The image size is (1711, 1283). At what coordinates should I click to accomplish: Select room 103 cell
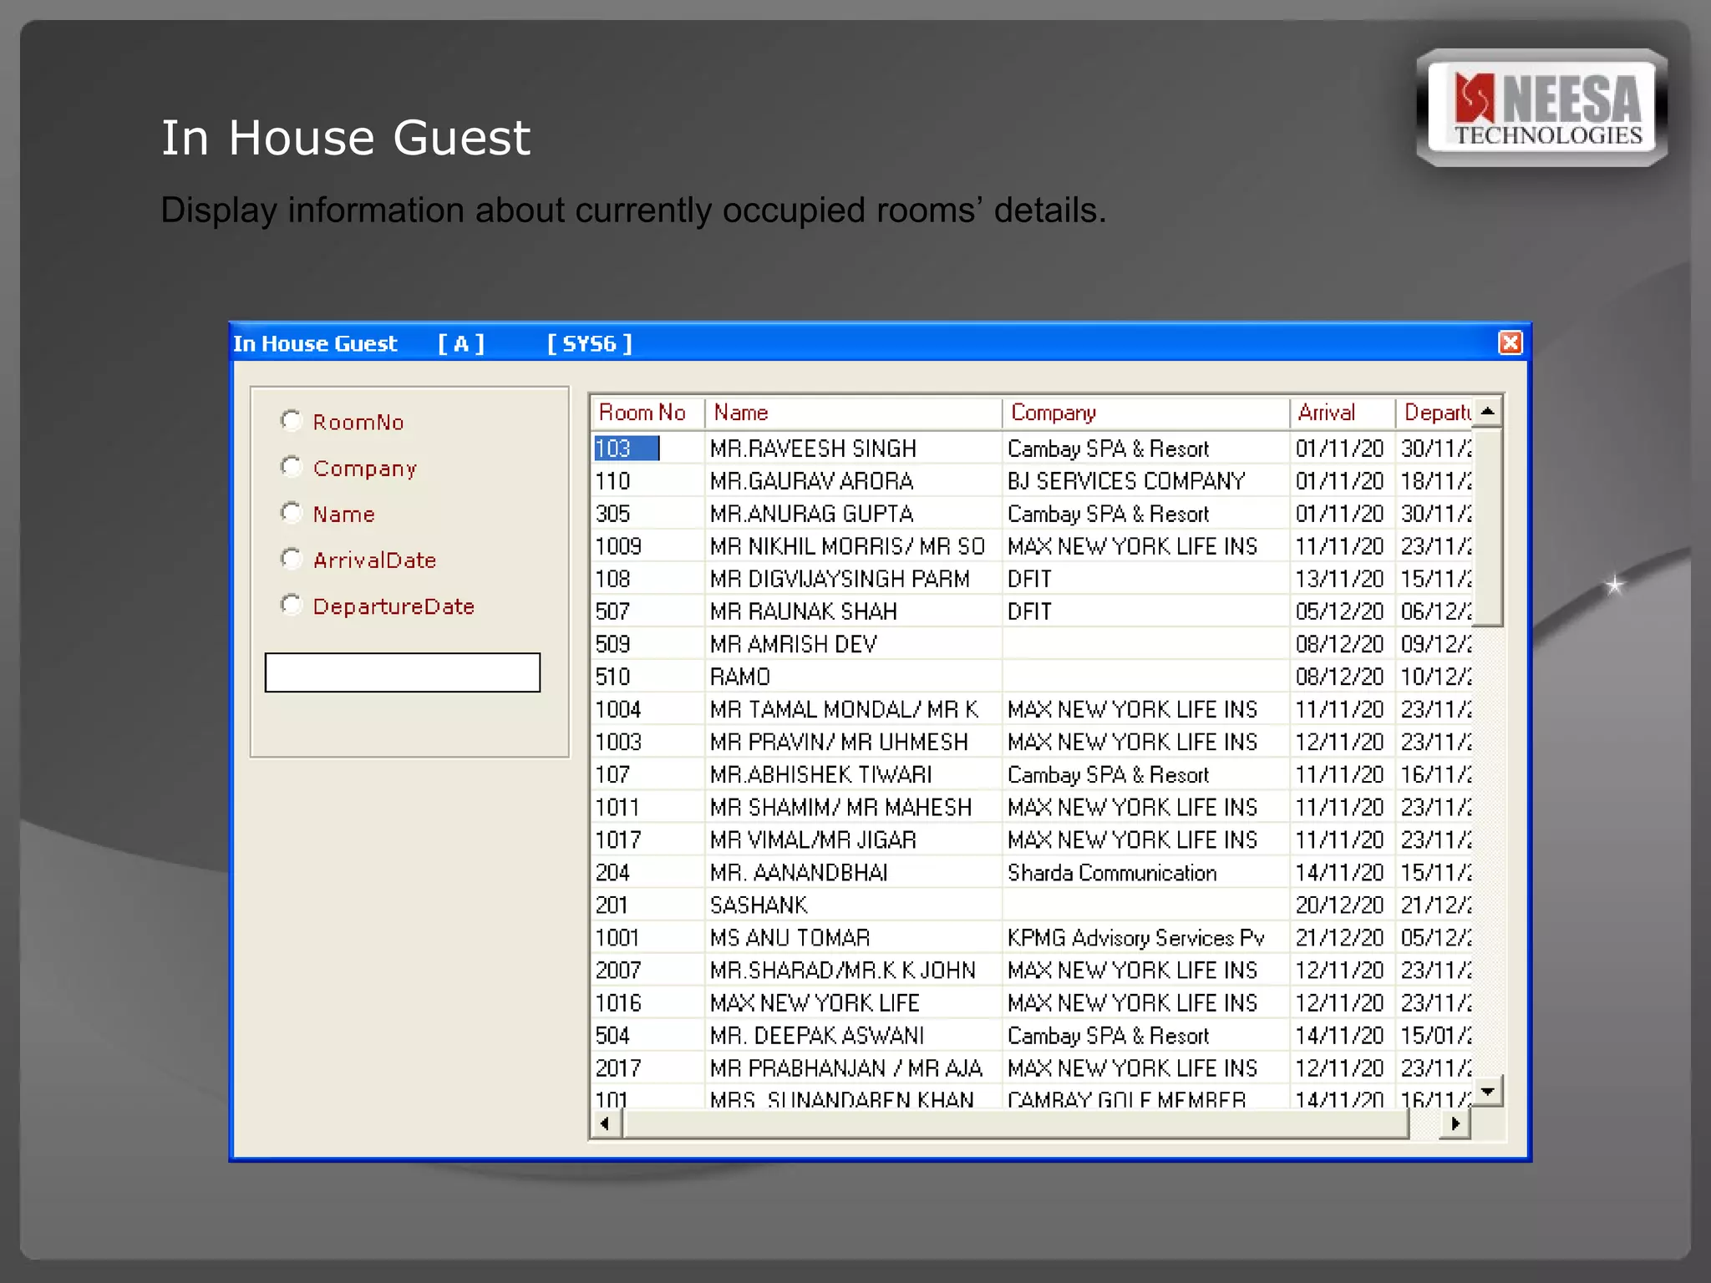coord(627,449)
